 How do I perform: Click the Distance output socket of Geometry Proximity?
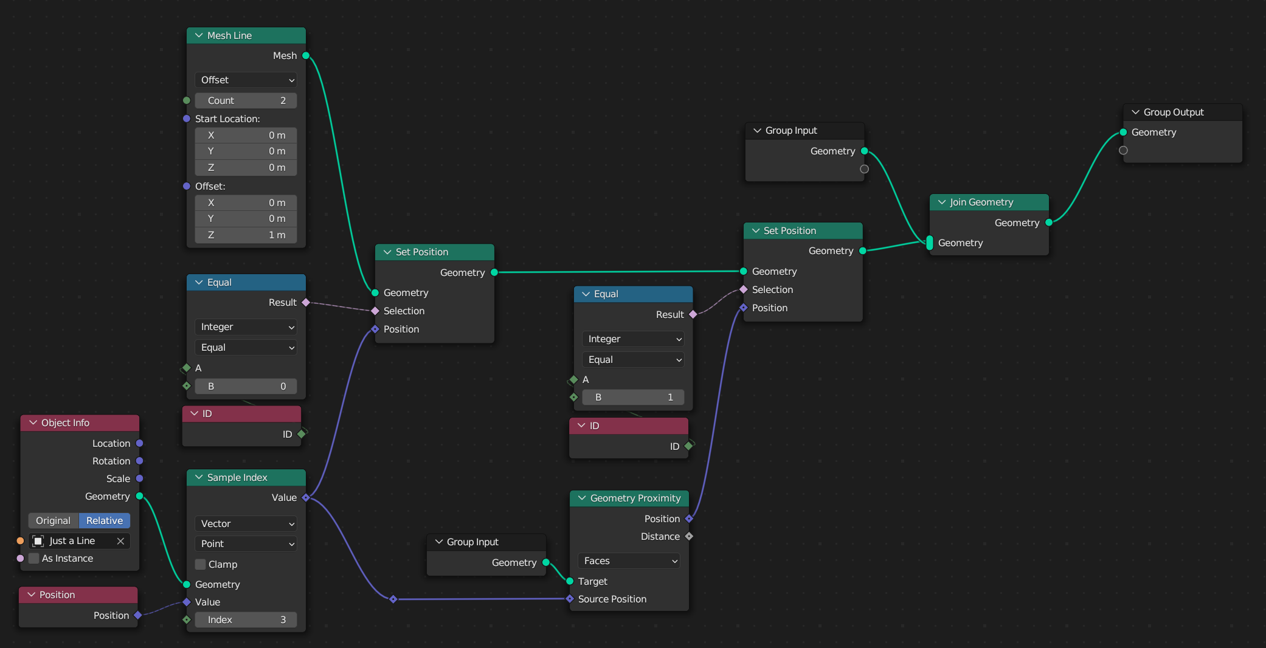pos(689,536)
